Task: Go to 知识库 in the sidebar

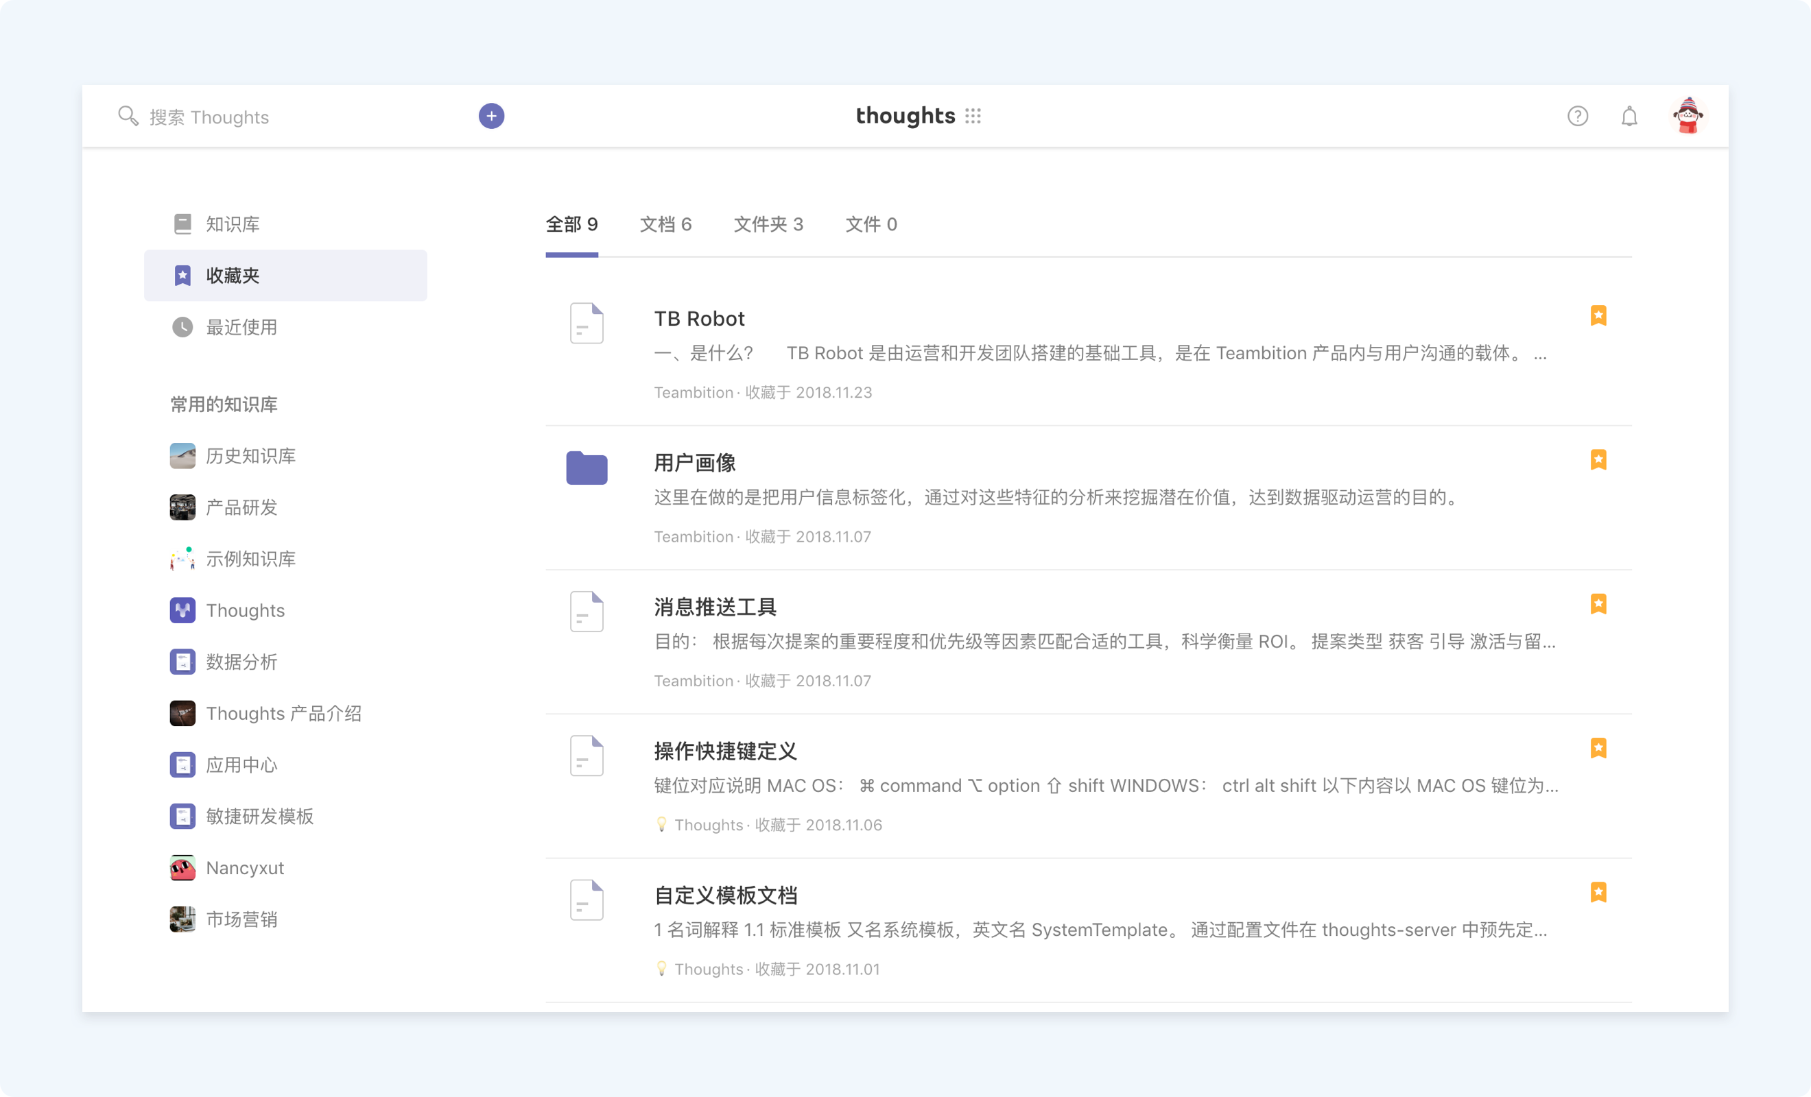Action: (x=285, y=224)
